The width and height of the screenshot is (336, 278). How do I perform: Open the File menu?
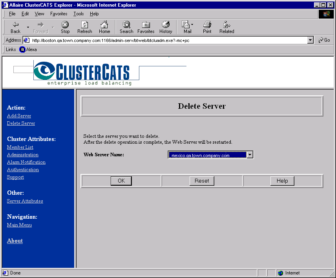click(12, 14)
